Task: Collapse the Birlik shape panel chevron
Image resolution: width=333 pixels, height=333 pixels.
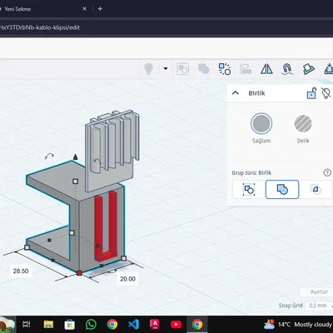Action: 236,93
